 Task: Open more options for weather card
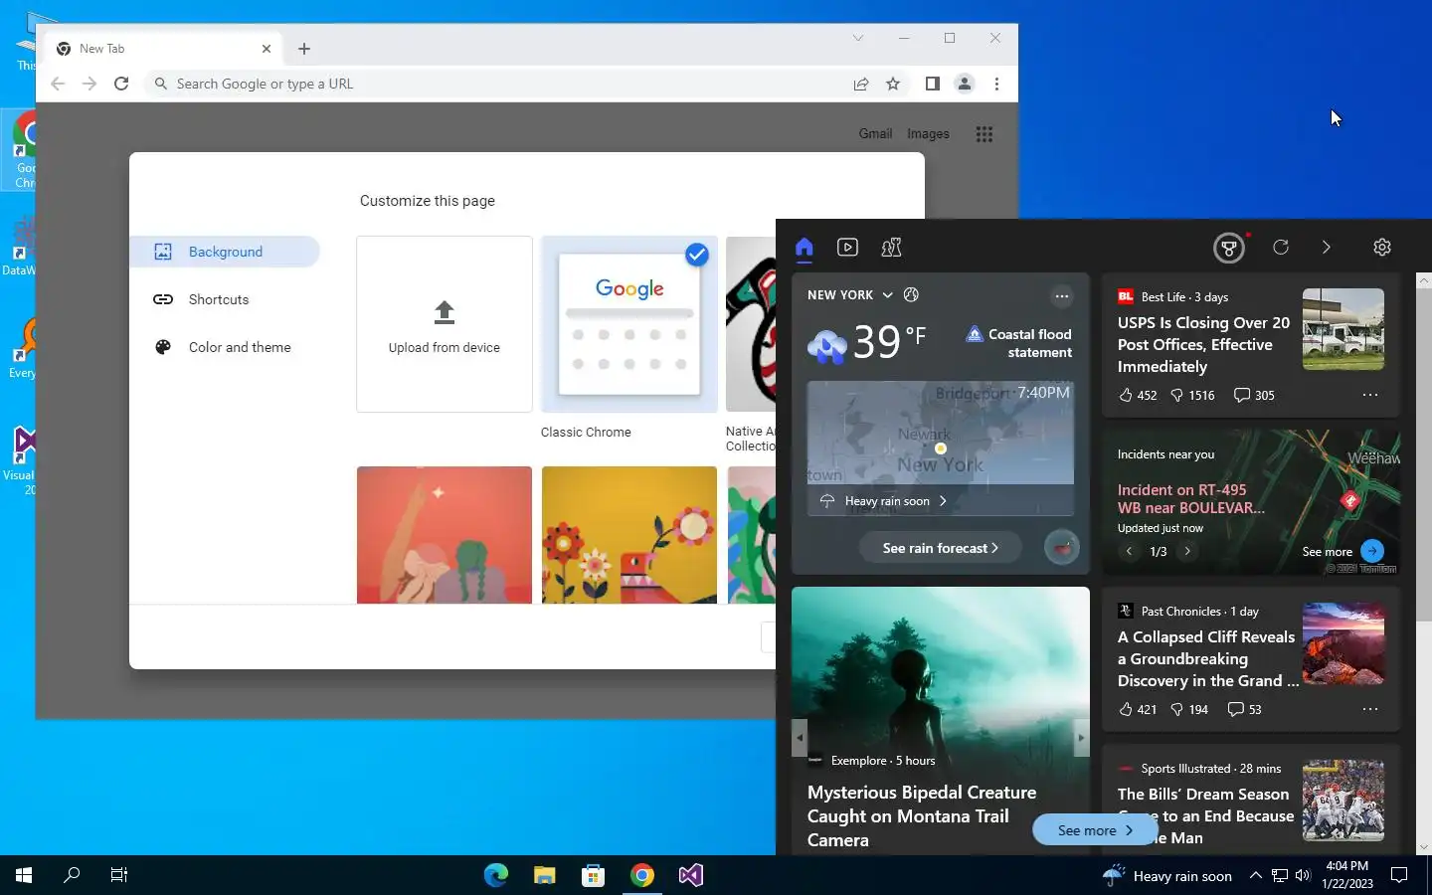click(1062, 295)
